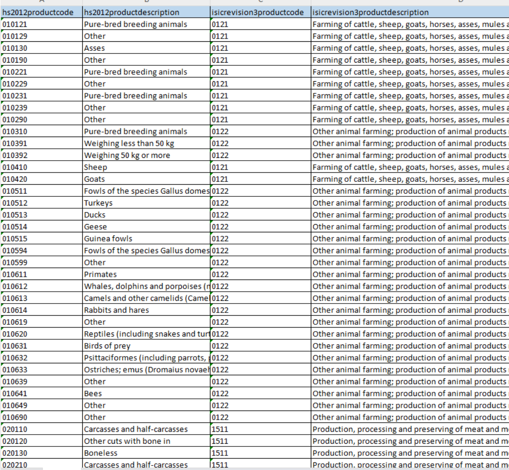Select the Guinea fowls description cell
The image size is (509, 470).
(x=146, y=239)
